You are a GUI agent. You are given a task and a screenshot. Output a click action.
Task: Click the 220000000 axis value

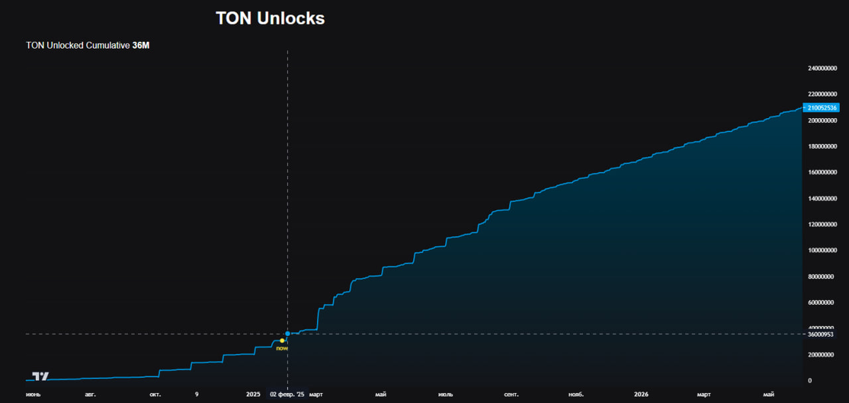tap(823, 95)
